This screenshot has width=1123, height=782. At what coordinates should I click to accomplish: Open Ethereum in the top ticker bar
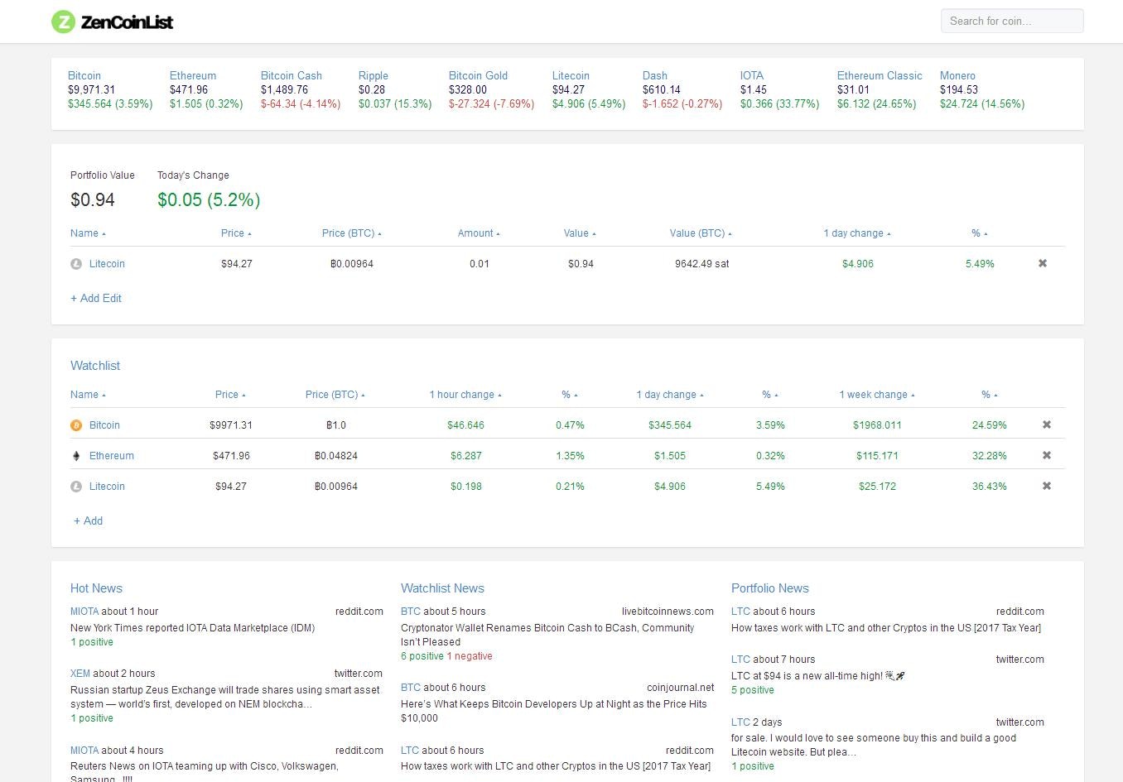[193, 75]
